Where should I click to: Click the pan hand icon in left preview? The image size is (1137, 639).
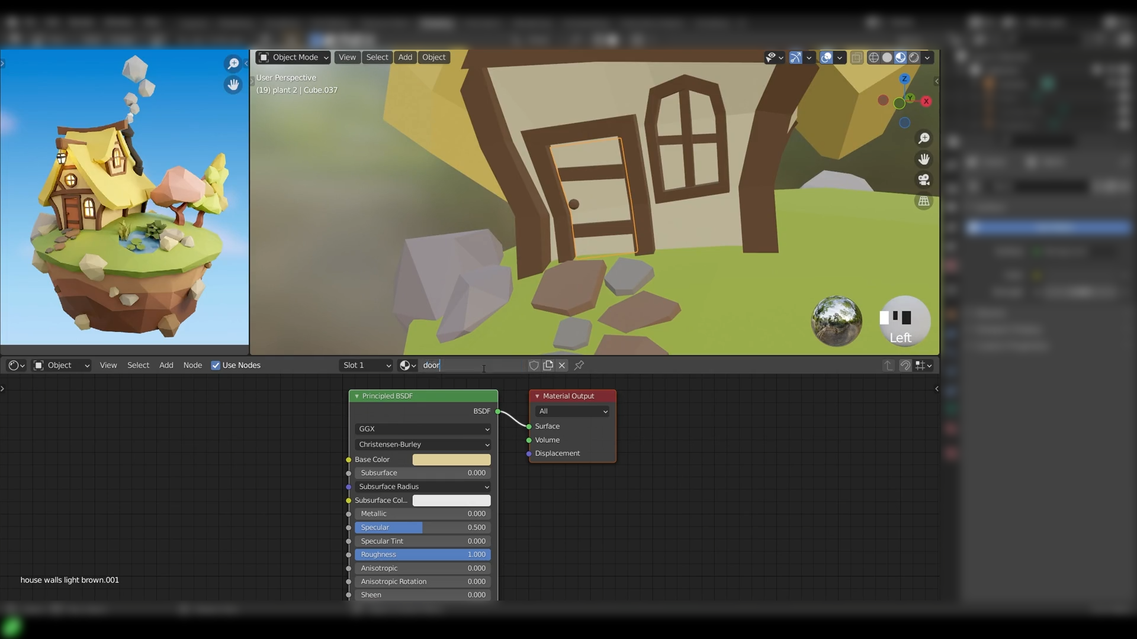tap(233, 85)
